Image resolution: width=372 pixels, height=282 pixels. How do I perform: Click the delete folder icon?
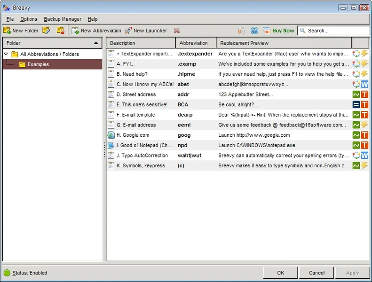coord(60,31)
